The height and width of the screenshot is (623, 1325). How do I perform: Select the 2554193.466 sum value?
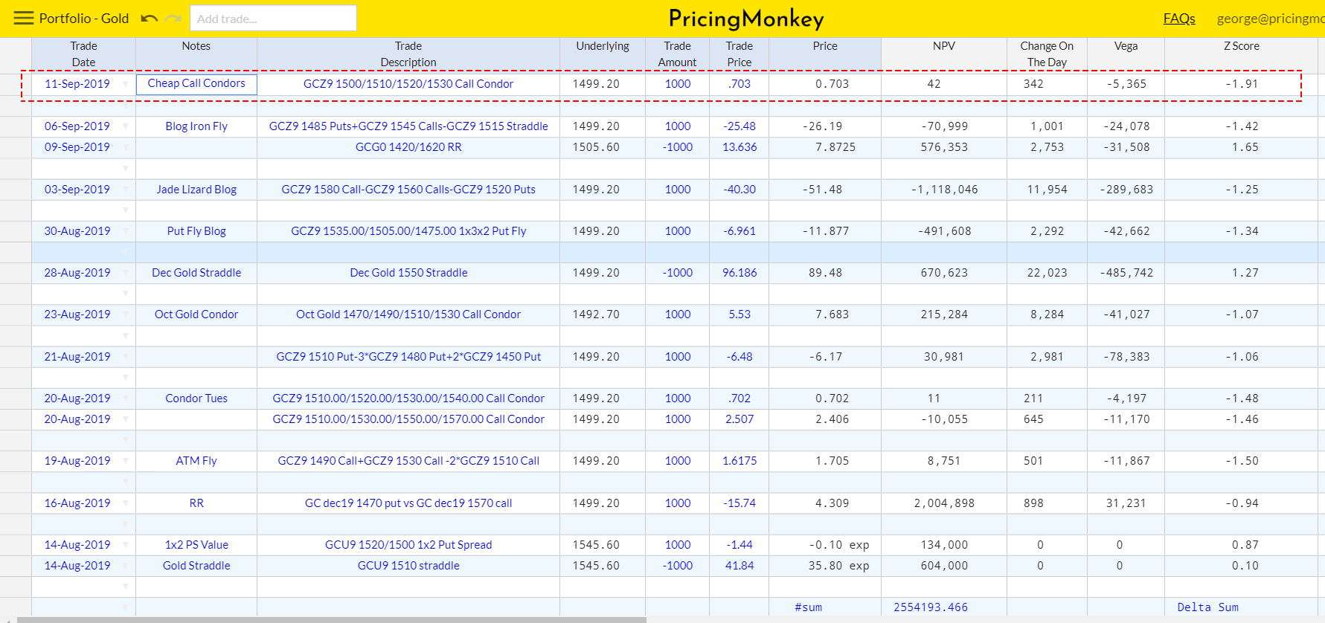coord(944,607)
